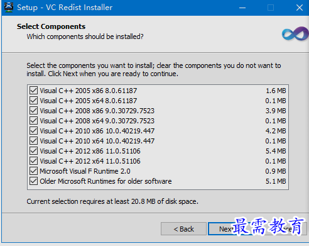This screenshot has width=309, height=246.
Task: Click the Back button
Action: pos(183,229)
